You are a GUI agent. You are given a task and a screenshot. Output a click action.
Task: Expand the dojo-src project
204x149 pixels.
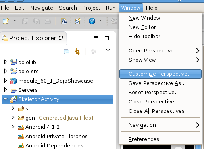pyautogui.click(x=6, y=71)
